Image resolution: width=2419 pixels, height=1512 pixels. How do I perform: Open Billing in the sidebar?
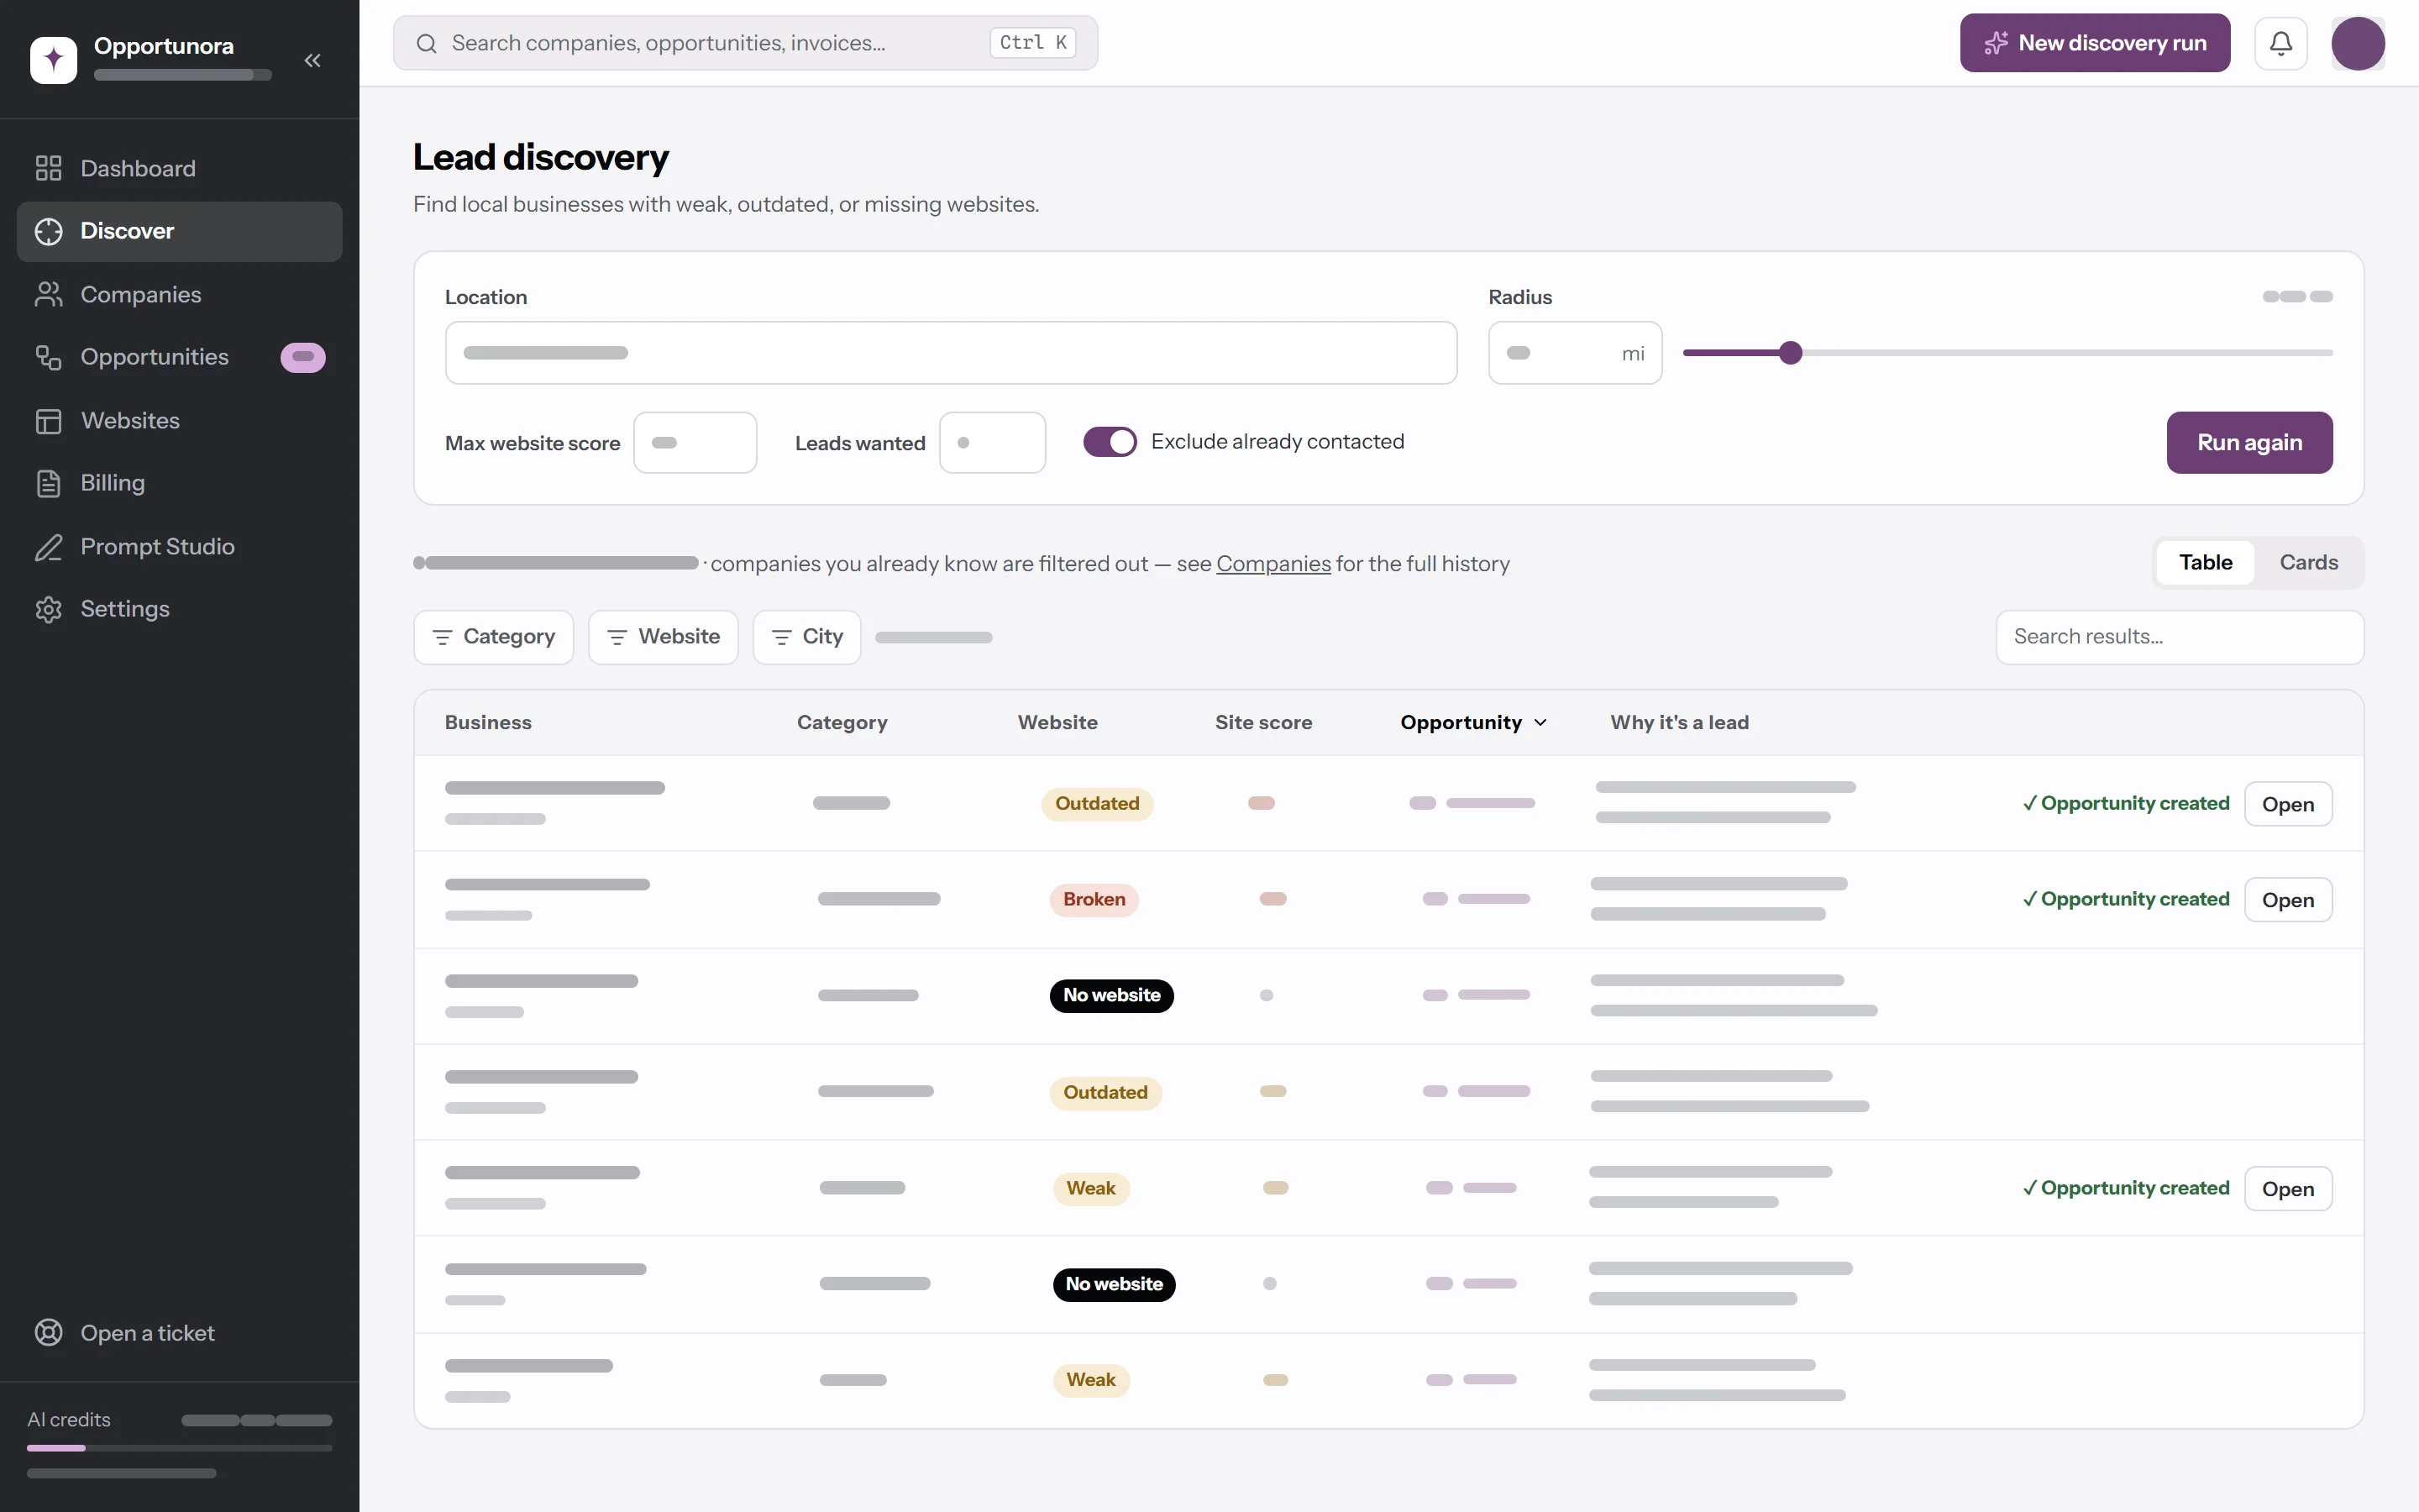pyautogui.click(x=180, y=483)
